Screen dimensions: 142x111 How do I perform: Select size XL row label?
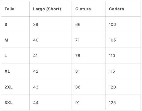(7, 71)
